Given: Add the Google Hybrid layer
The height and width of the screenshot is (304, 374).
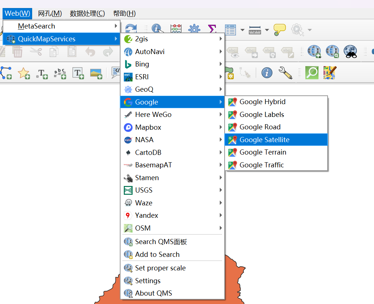Looking at the screenshot, I should (x=276, y=102).
